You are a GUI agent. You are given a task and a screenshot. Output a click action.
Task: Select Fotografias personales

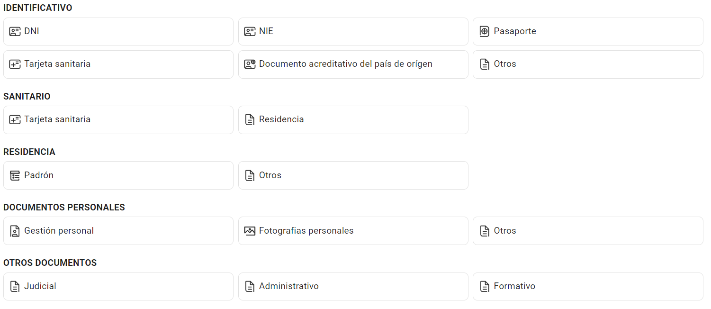pyautogui.click(x=353, y=231)
